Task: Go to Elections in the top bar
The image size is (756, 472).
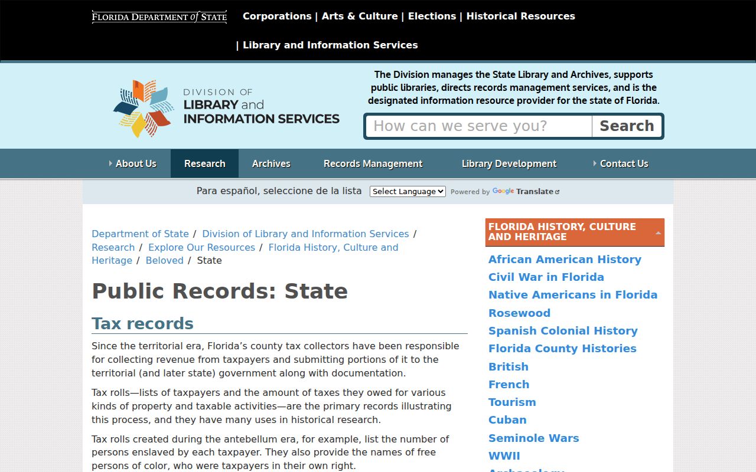Action: [432, 16]
